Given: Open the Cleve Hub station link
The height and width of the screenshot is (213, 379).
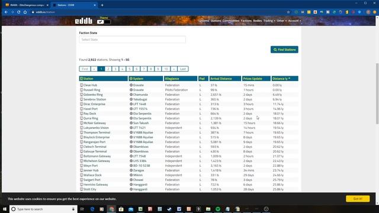Looking at the screenshot, I should [x=90, y=85].
